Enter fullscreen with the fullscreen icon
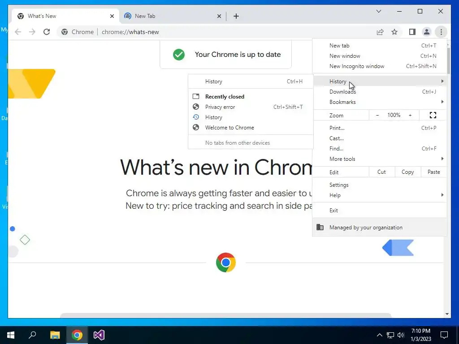This screenshot has width=459, height=344. pyautogui.click(x=433, y=115)
